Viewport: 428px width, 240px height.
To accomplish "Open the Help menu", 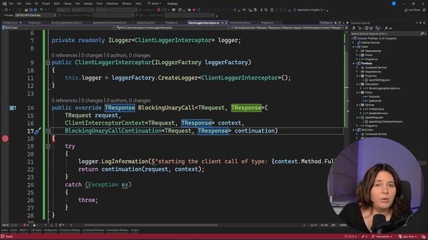I will tap(138, 3).
